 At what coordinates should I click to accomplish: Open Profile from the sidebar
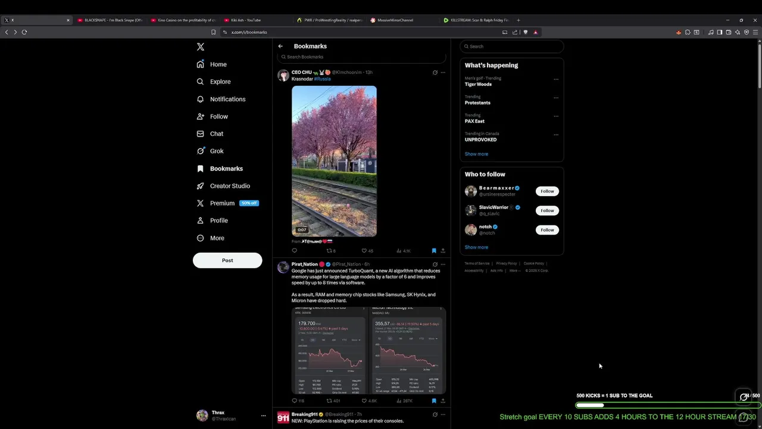click(x=212, y=220)
